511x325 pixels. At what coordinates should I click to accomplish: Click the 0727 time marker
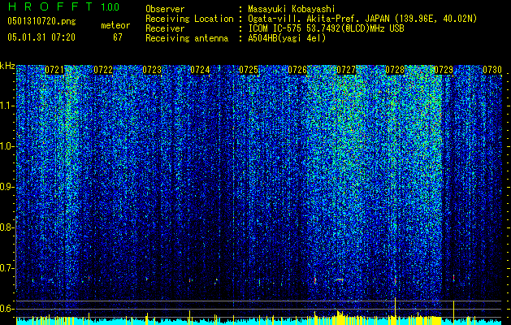tap(346, 70)
